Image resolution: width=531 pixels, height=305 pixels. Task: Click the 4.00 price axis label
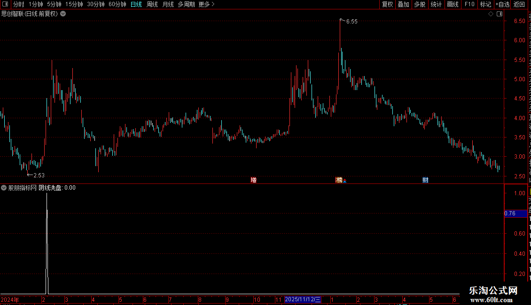(519, 118)
